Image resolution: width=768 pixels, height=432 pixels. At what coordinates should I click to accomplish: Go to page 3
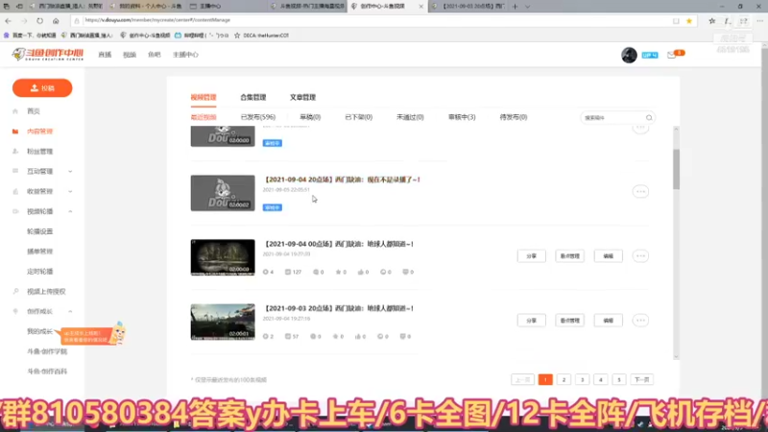click(583, 379)
